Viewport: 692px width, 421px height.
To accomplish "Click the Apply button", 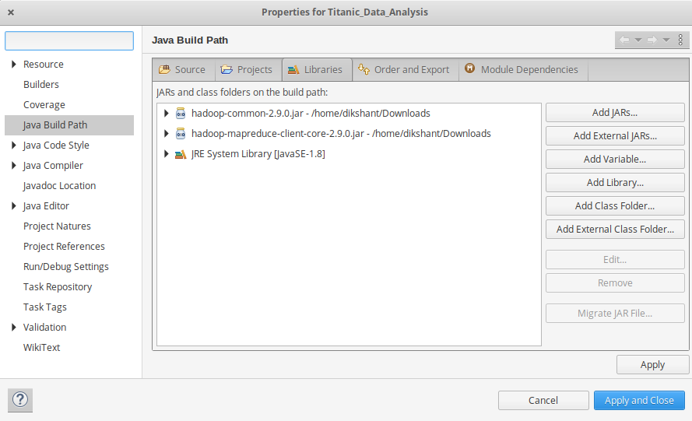I will point(652,365).
